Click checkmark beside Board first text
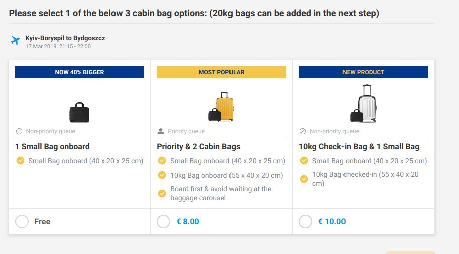Viewport: 459px width, 254px height. click(x=162, y=193)
